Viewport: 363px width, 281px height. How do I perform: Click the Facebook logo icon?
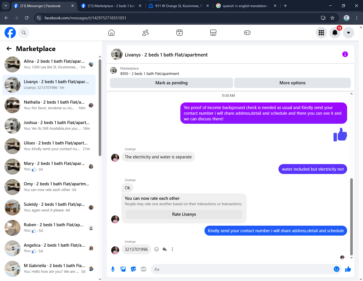(x=10, y=33)
